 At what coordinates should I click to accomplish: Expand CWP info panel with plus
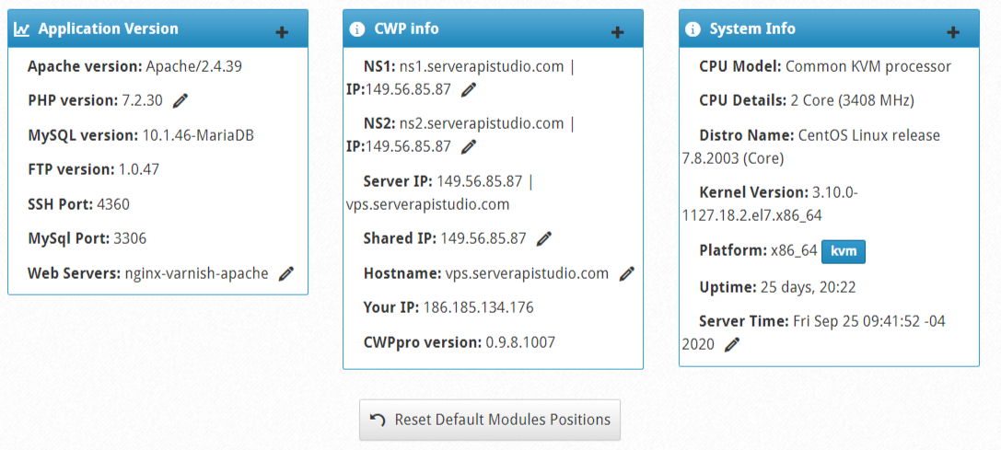pyautogui.click(x=617, y=32)
